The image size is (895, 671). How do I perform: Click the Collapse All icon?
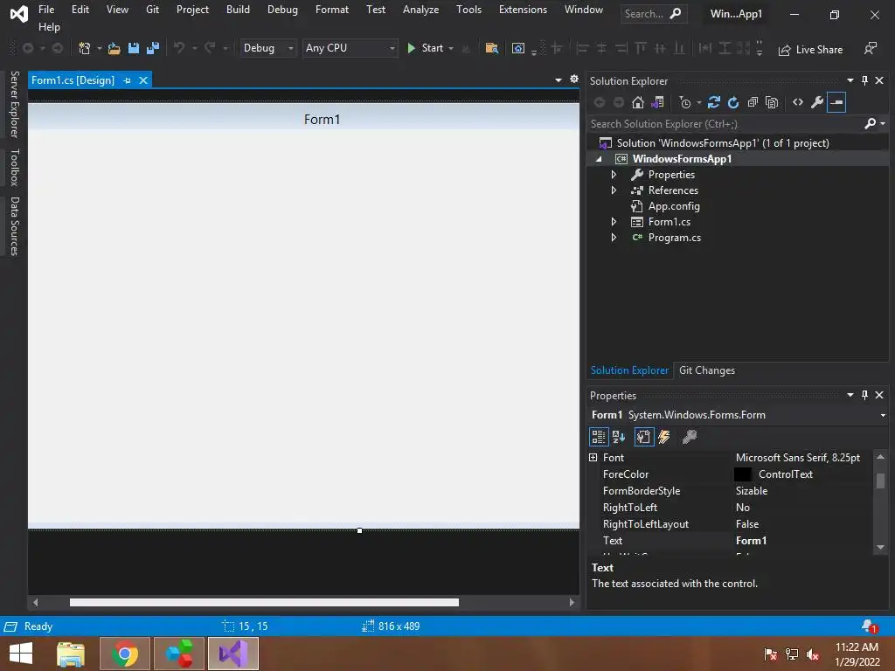753,103
